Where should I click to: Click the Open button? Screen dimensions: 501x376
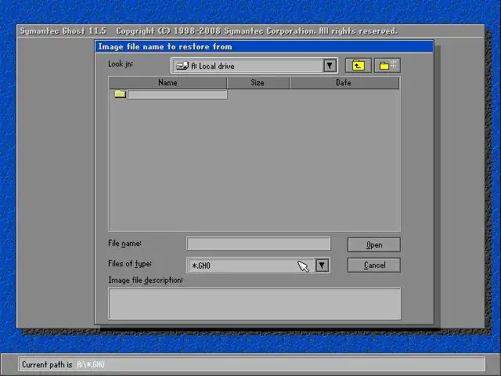pos(374,245)
